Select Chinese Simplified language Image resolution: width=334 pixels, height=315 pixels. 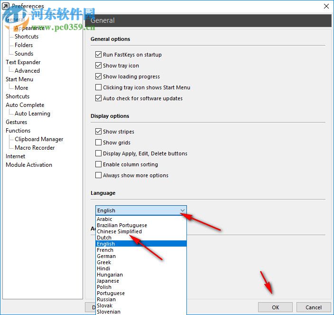click(141, 231)
